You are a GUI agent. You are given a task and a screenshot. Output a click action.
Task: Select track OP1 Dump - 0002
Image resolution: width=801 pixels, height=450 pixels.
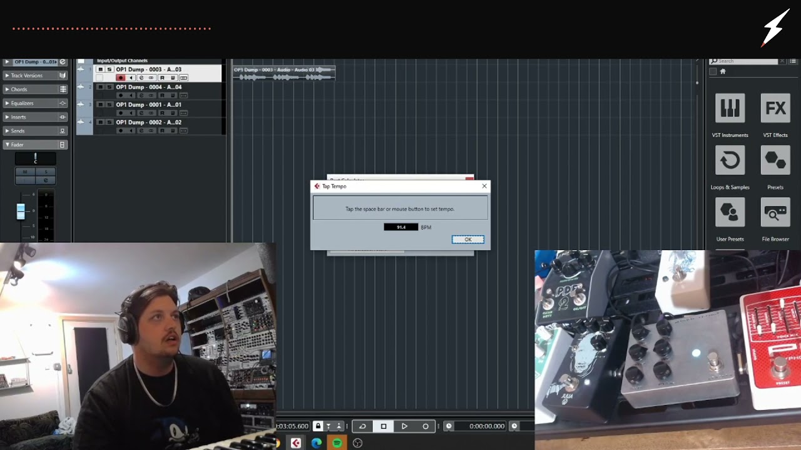[148, 122]
